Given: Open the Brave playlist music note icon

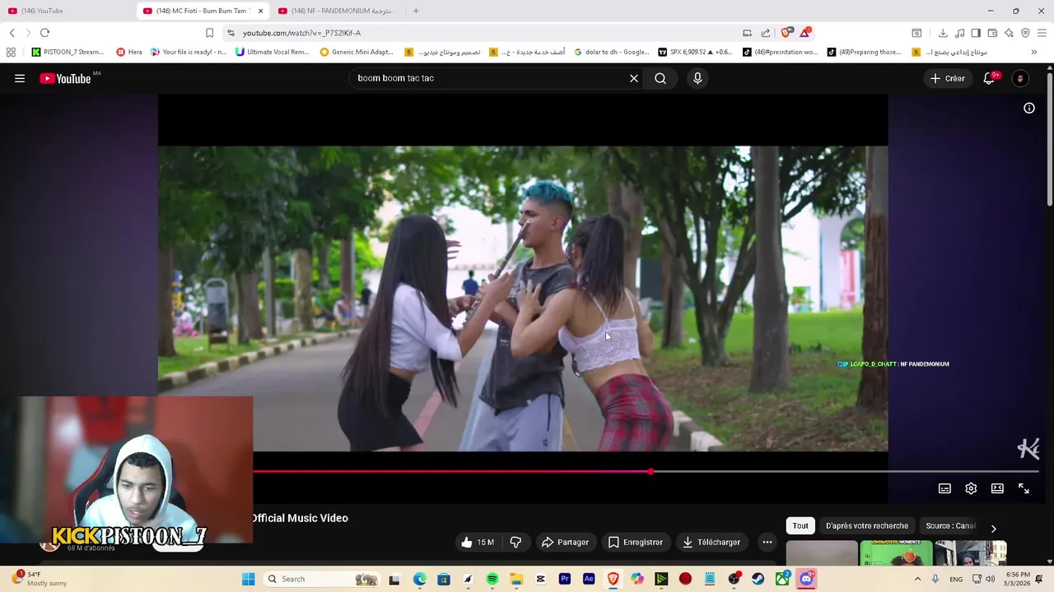Looking at the screenshot, I should 959,33.
